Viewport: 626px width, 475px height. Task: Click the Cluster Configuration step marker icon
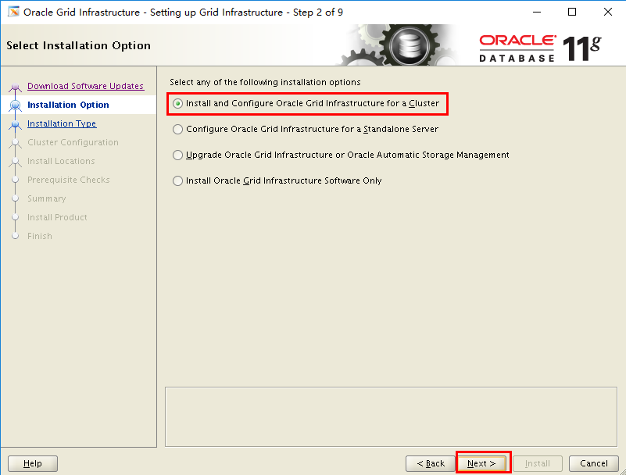tap(15, 142)
